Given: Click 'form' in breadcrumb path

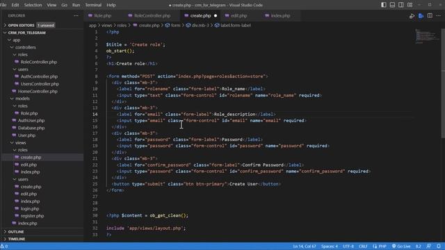Looking at the screenshot, I should pos(175,25).
